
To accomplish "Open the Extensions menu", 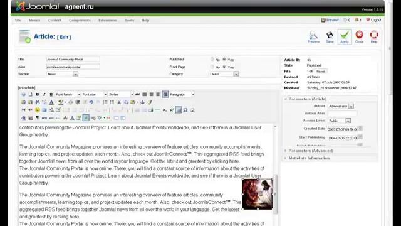I will pyautogui.click(x=108, y=20).
